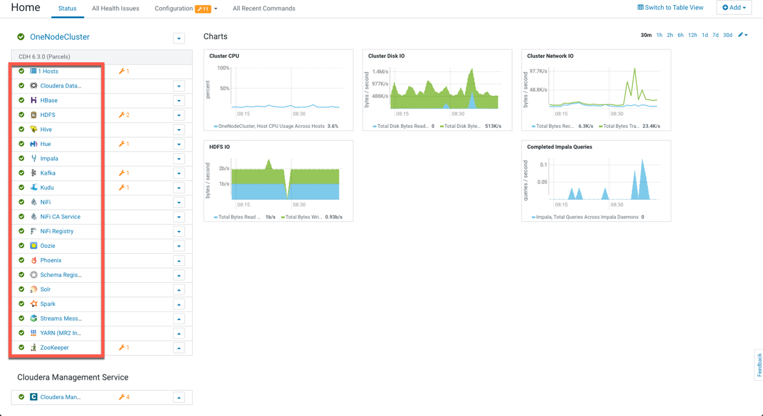The width and height of the screenshot is (763, 416).
Task: Click the Completed Impala Queries chart
Action: (x=596, y=181)
